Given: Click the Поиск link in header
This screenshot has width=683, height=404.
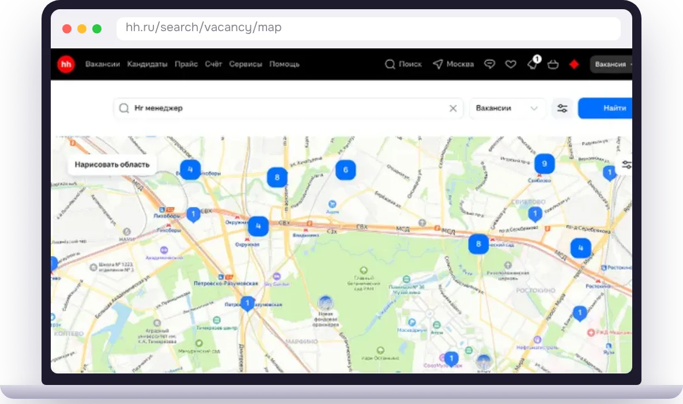Looking at the screenshot, I should 403,65.
